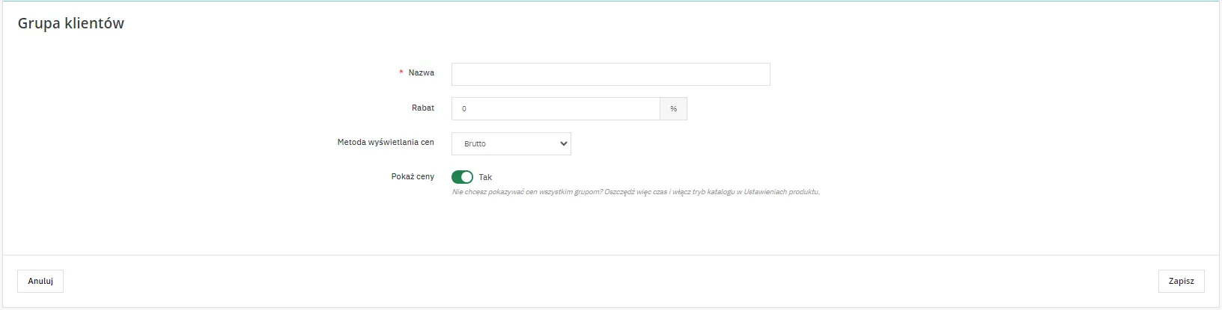The height and width of the screenshot is (310, 1222).
Task: Save the group with the Zapisz button
Action: point(1181,281)
